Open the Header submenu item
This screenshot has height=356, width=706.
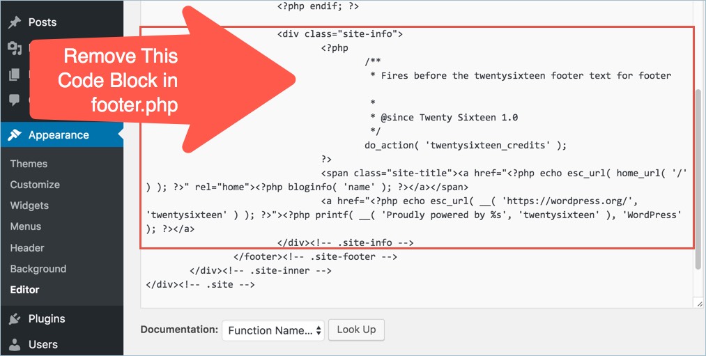[x=27, y=247]
